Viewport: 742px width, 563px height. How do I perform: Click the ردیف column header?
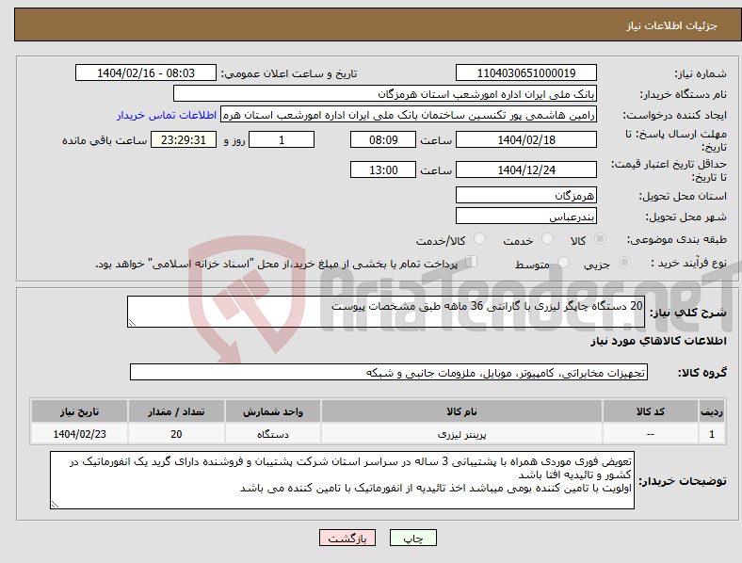(712, 411)
